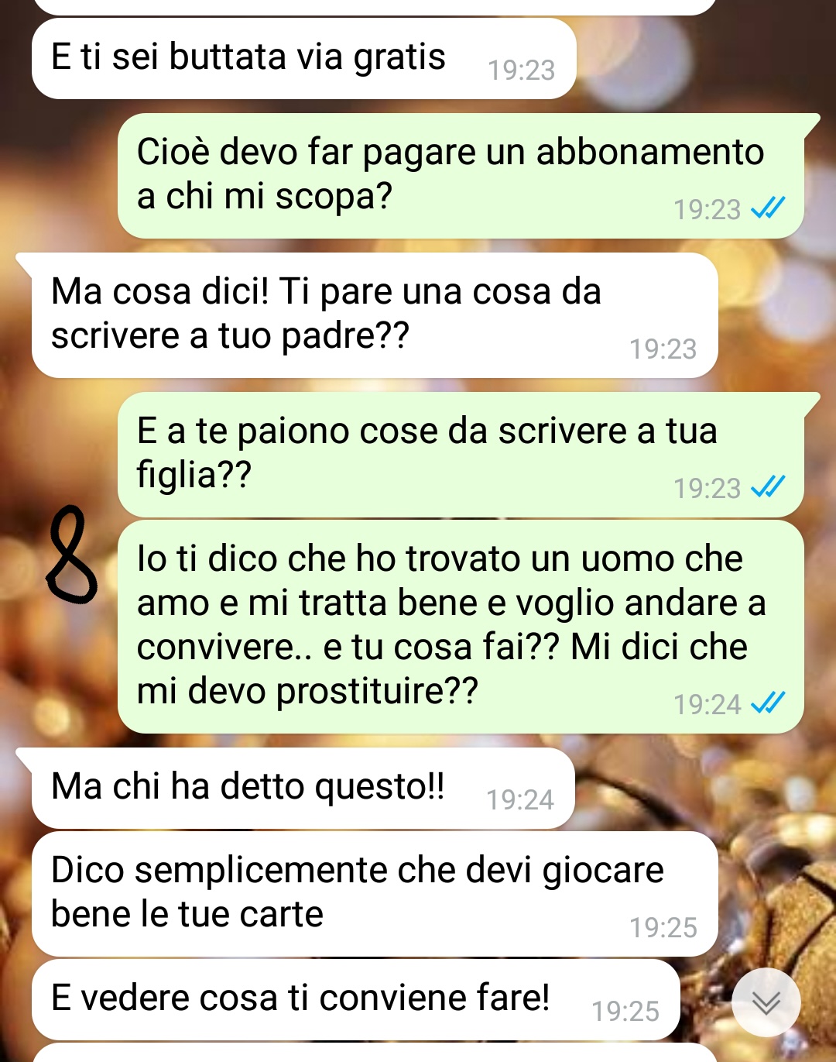Tap the scroll-to-bottom double chevron button

[x=766, y=1002]
